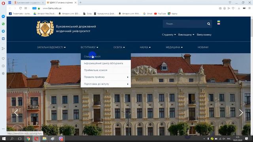
Task: Click the address bar URL
Action: pyautogui.click(x=52, y=8)
